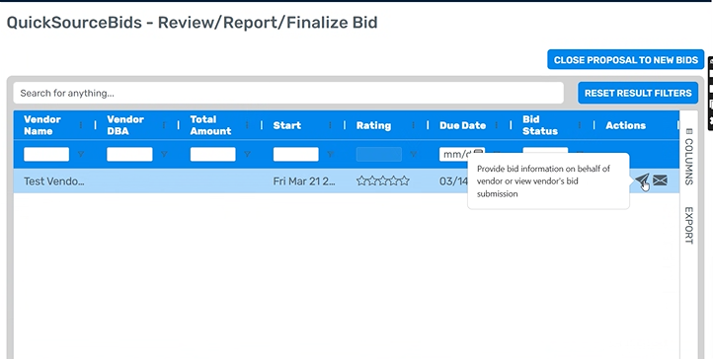
Task: Open Due Date column menu dots
Action: [497, 125]
